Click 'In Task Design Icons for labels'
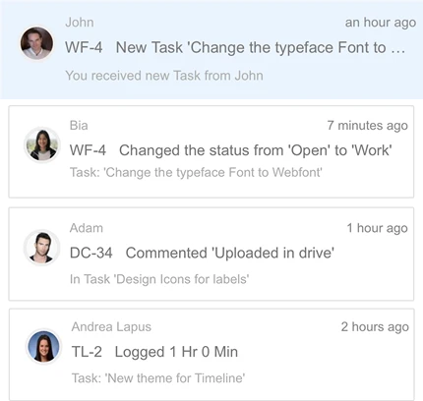 (x=159, y=279)
